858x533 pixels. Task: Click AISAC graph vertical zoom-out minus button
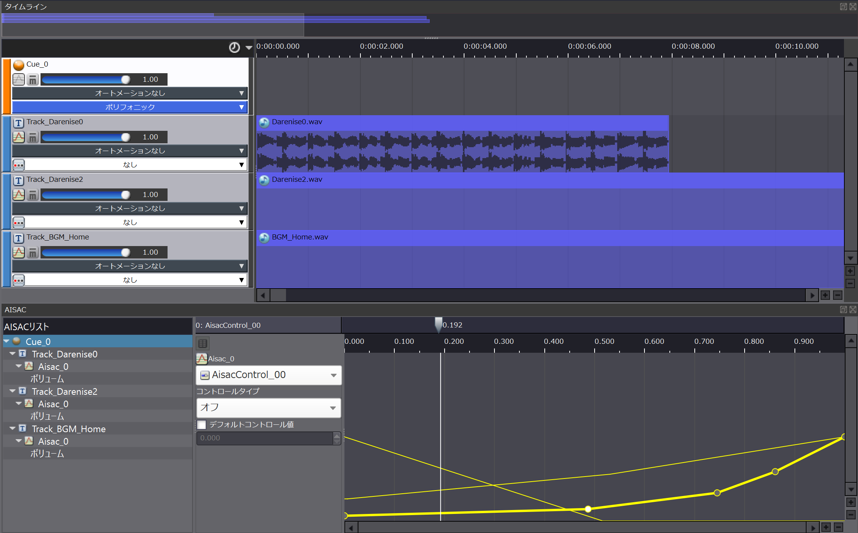pos(851,515)
